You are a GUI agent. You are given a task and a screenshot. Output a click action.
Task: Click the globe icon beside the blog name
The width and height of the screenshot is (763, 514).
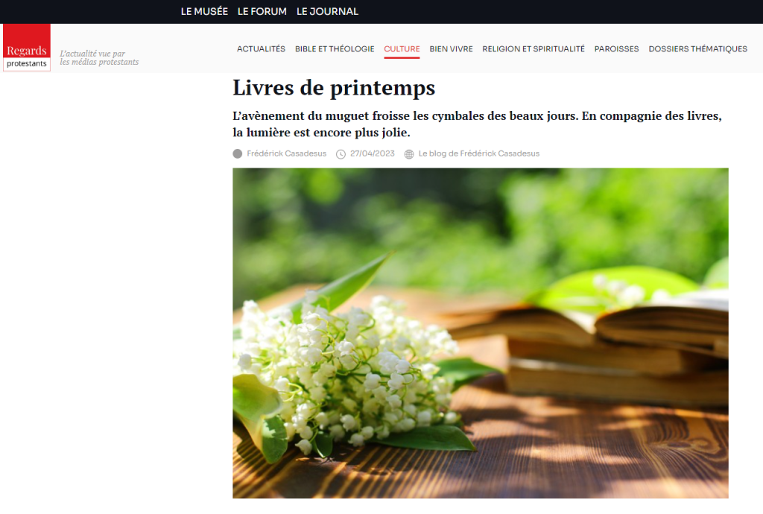coord(409,154)
